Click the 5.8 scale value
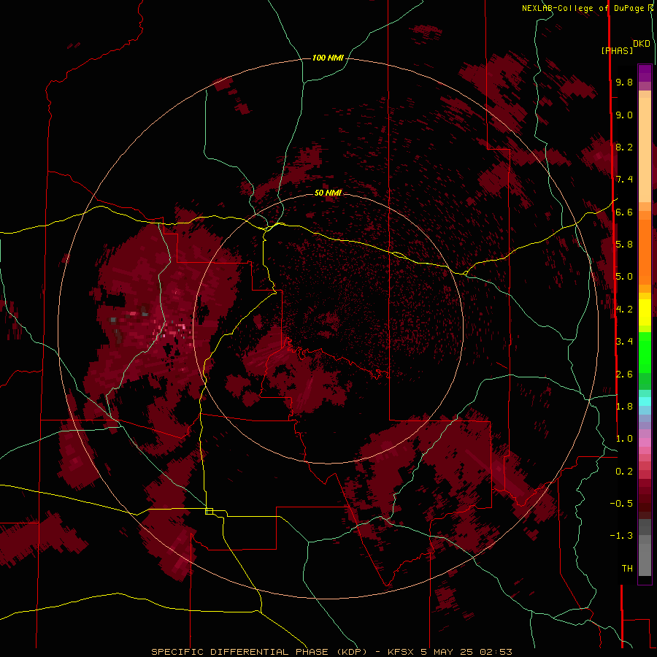This screenshot has width=657, height=657. [624, 245]
